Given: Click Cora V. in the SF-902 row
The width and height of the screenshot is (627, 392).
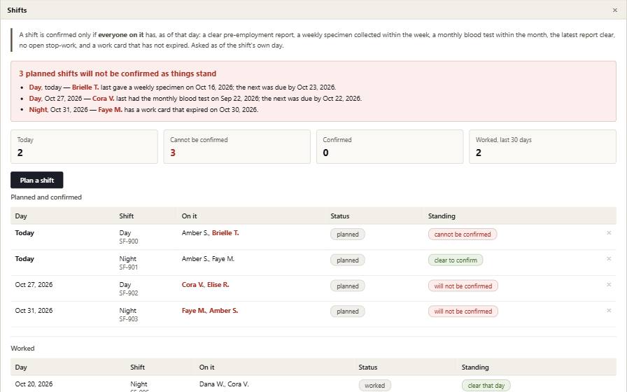Looking at the screenshot, I should (x=193, y=285).
